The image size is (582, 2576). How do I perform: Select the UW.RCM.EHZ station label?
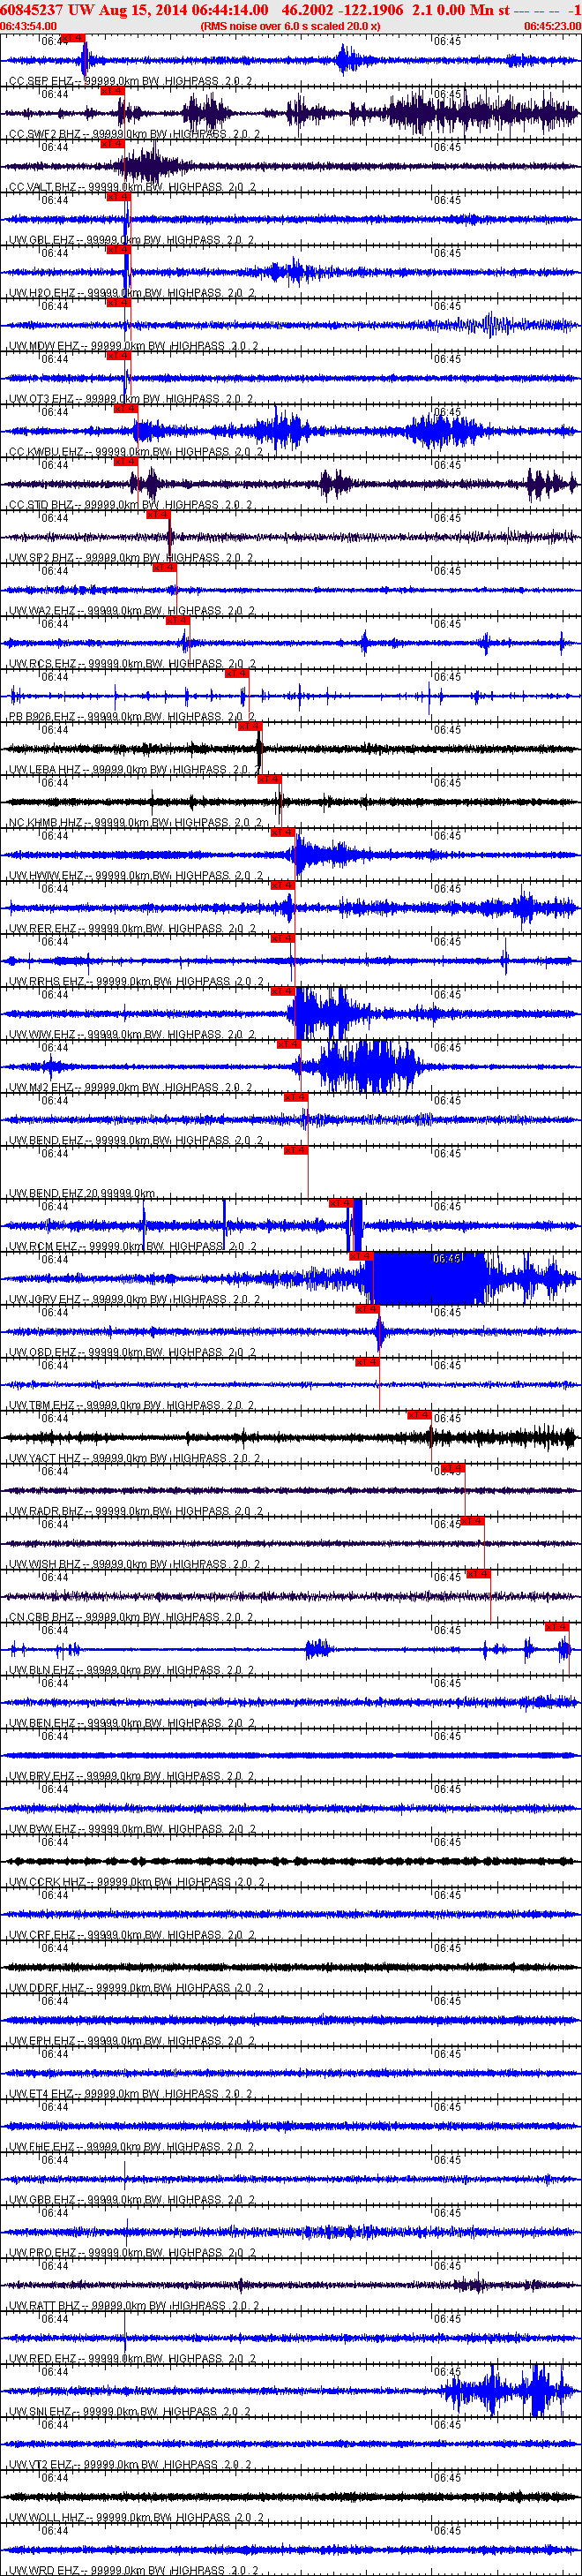131,1247
